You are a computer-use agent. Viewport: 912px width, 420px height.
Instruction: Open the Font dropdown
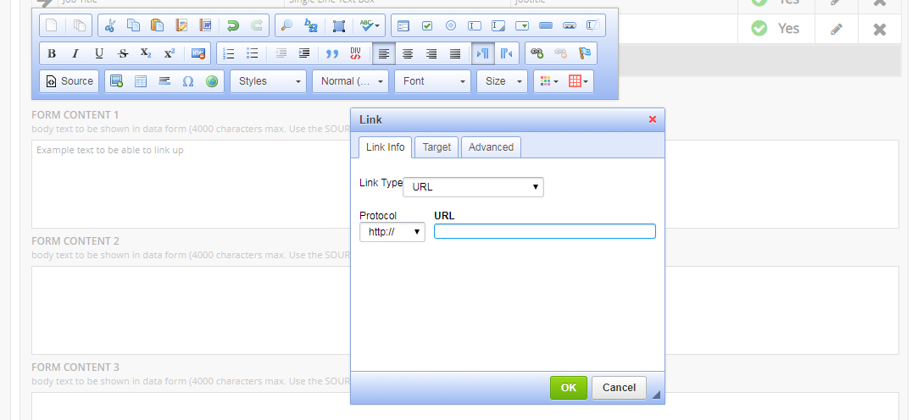pos(432,81)
